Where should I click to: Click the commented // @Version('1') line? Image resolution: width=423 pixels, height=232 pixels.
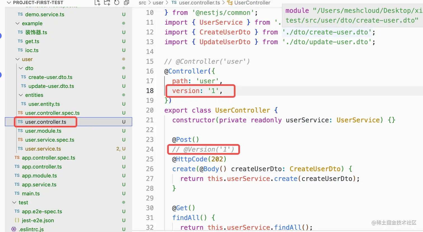pos(203,149)
